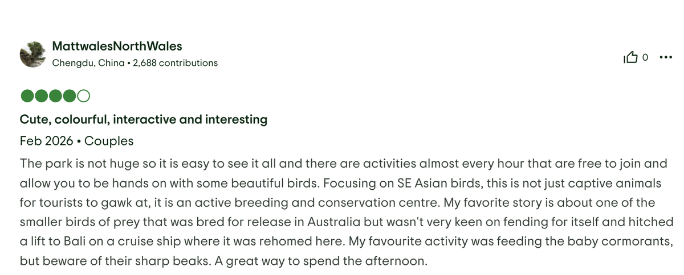Click the thumbs-up helpful icon
Image resolution: width=684 pixels, height=275 pixels.
tap(632, 57)
